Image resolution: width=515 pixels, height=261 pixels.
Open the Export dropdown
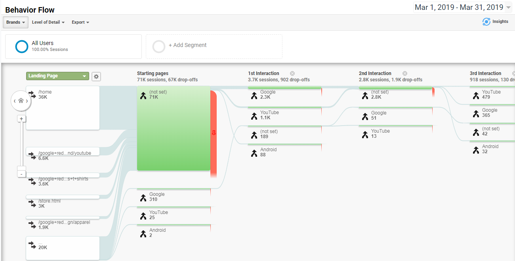pyautogui.click(x=80, y=22)
